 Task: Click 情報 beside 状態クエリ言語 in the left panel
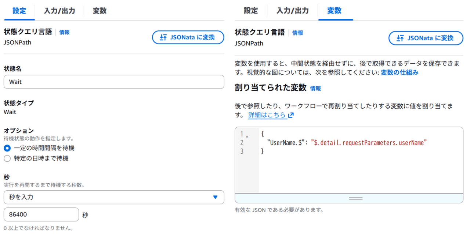point(64,32)
